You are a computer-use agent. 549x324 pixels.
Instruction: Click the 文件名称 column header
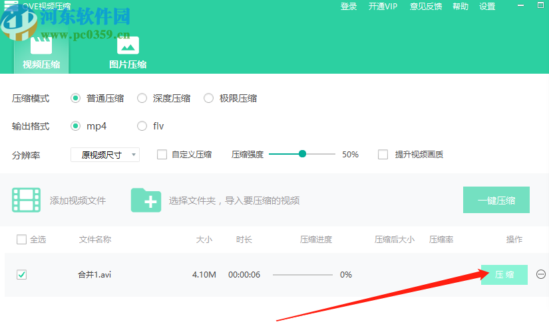coord(95,240)
